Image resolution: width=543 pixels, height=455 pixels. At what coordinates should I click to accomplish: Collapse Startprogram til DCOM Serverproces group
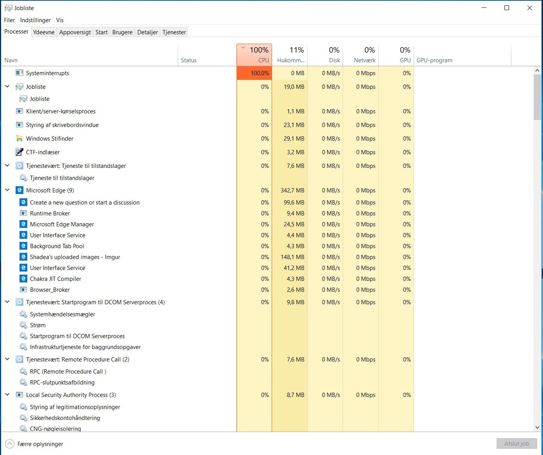click(7, 302)
